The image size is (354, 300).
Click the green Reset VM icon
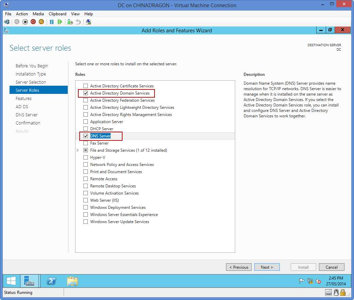point(60,22)
